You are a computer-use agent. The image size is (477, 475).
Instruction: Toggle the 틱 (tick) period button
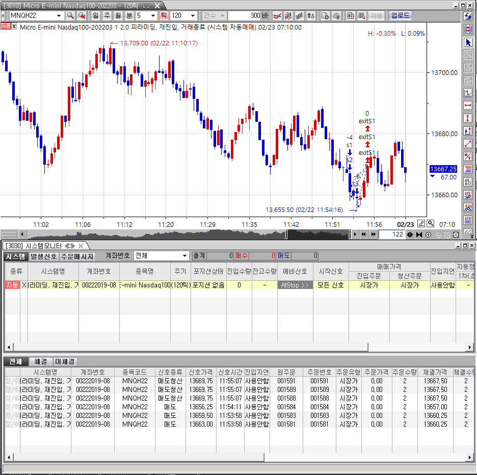point(164,16)
